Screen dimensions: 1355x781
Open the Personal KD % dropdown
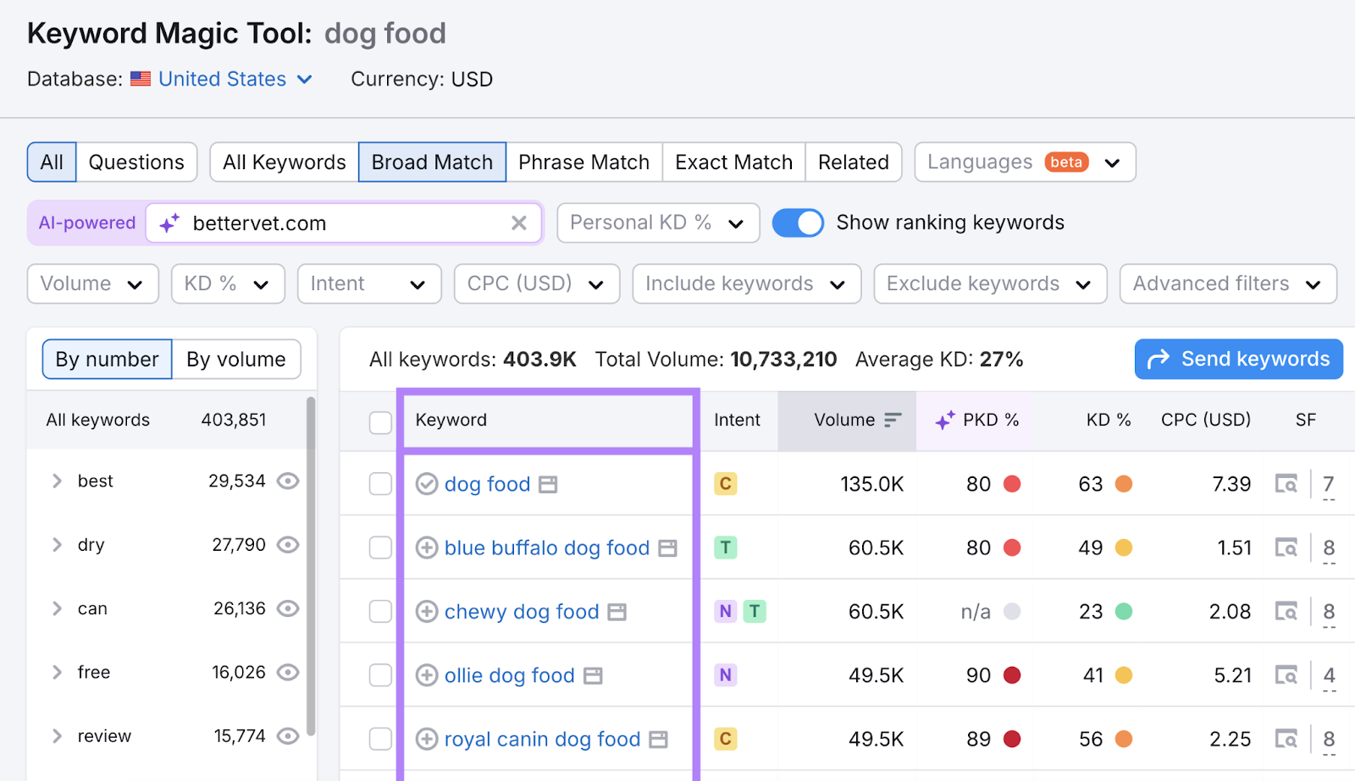658,223
